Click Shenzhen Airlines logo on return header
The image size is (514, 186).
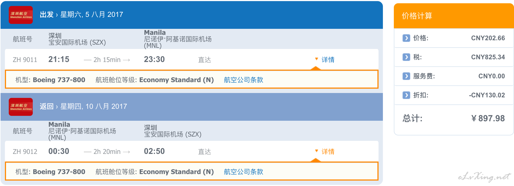click(x=21, y=107)
